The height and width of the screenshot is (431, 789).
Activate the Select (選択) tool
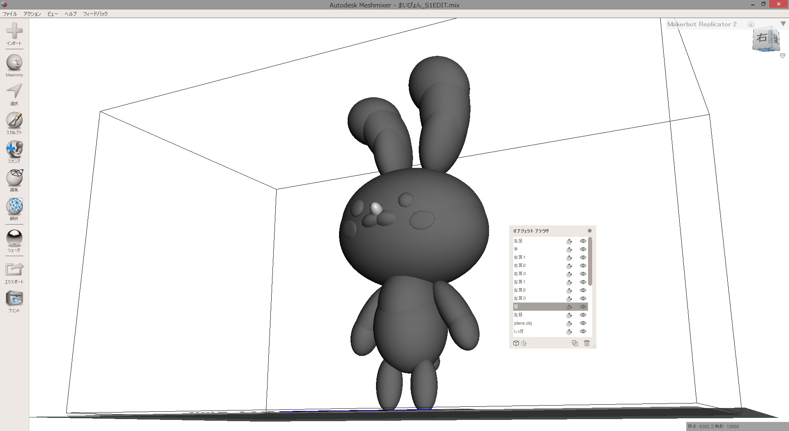[14, 92]
